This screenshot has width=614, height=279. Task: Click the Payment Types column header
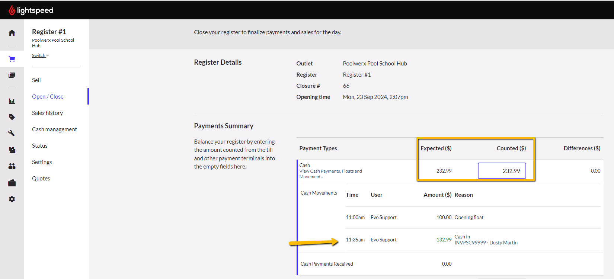(318, 148)
